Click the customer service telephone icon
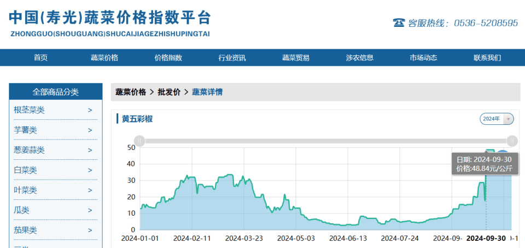The width and height of the screenshot is (525, 248). (x=399, y=23)
